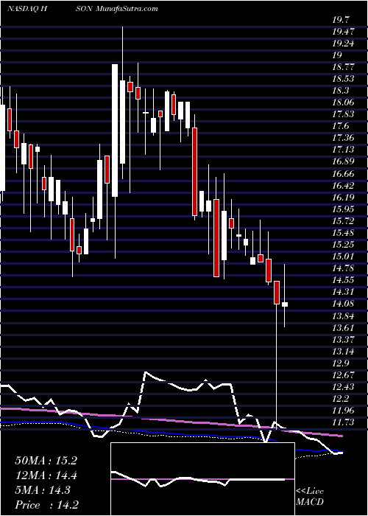Viewport: 368px width, 516px height.
Task: Click the 13.37 price axis label
Action: coord(342,340)
